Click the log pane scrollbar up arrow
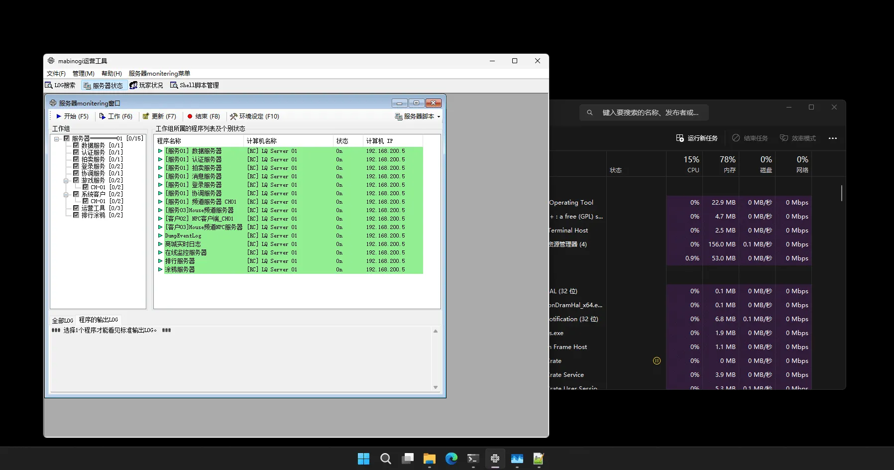Screen dimensions: 894x470 click(x=436, y=331)
